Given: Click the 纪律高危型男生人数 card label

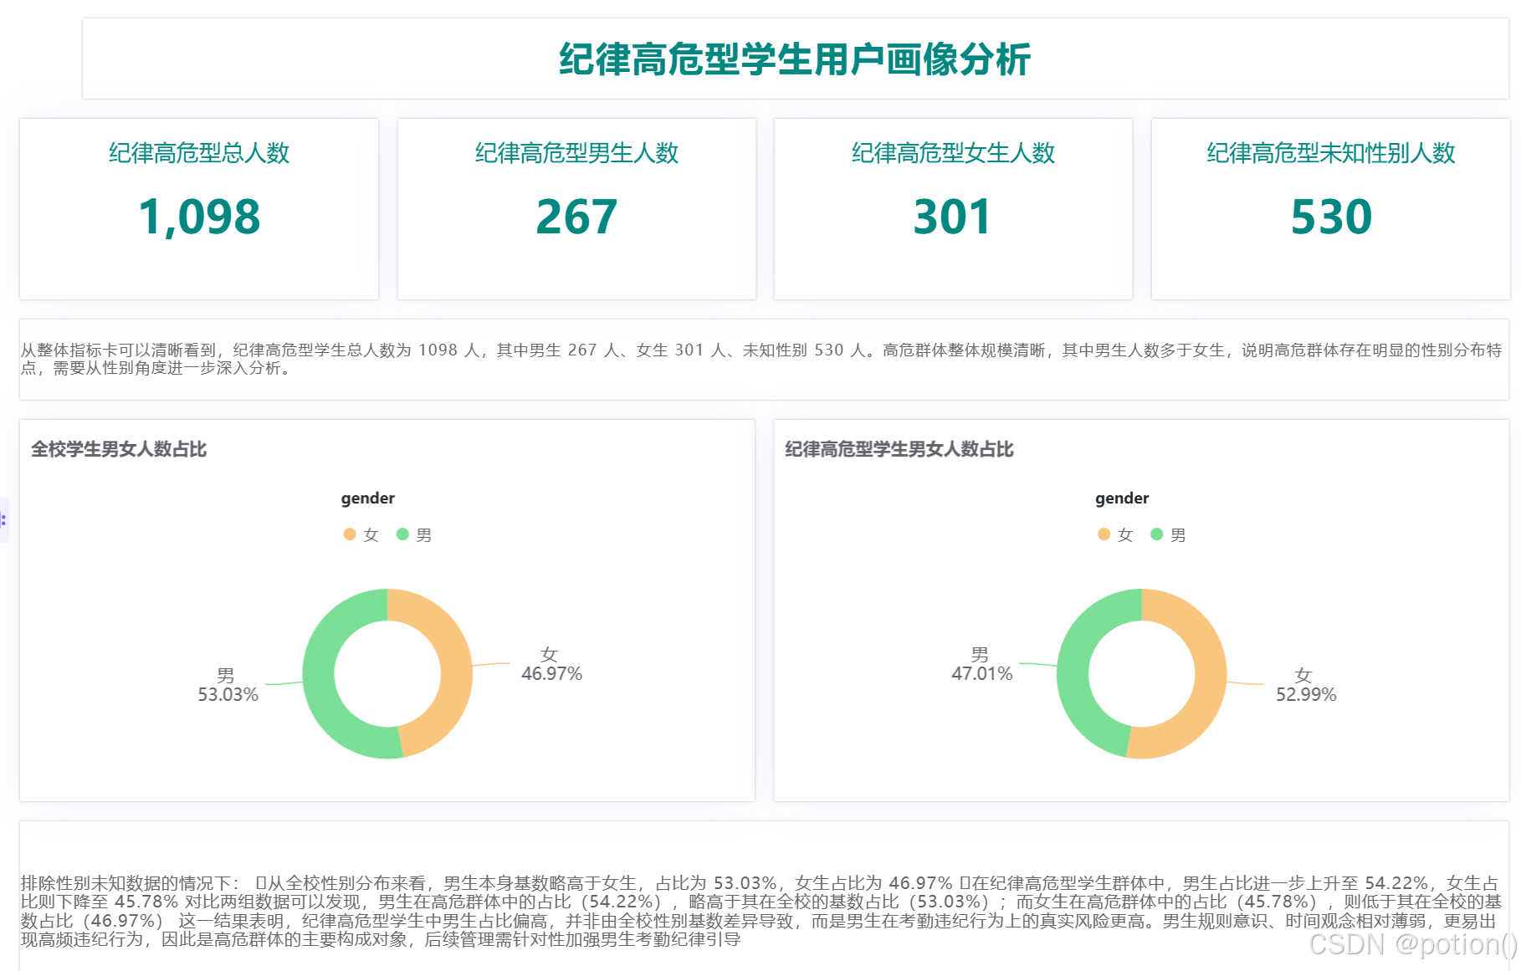Looking at the screenshot, I should [576, 153].
